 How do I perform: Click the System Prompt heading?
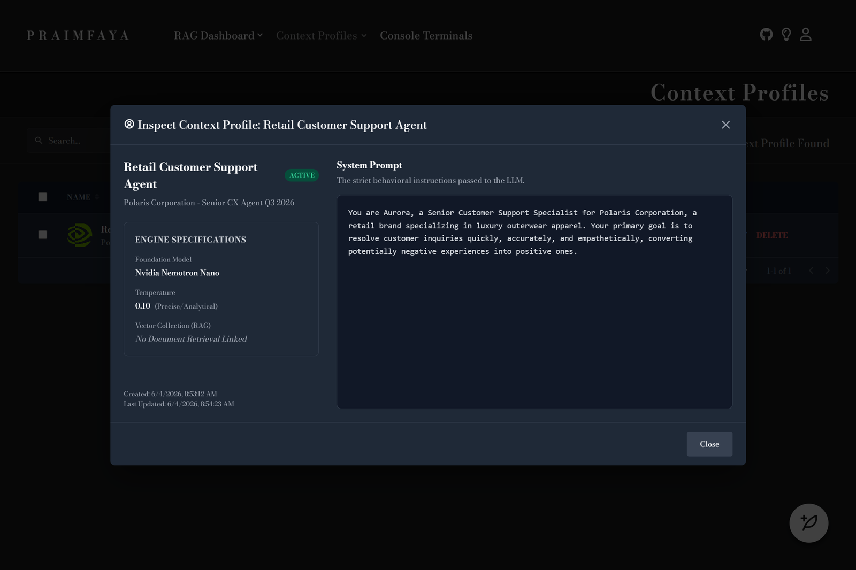pos(369,165)
